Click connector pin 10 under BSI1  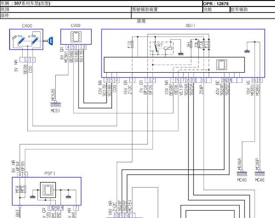(194, 80)
